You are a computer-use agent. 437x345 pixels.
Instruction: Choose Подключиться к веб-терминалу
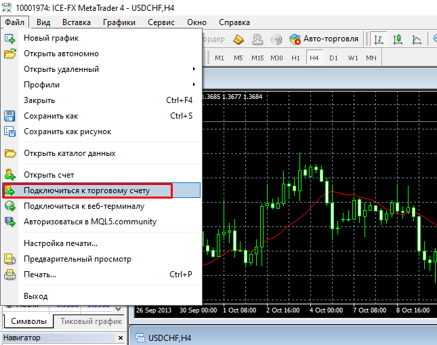tap(102, 206)
